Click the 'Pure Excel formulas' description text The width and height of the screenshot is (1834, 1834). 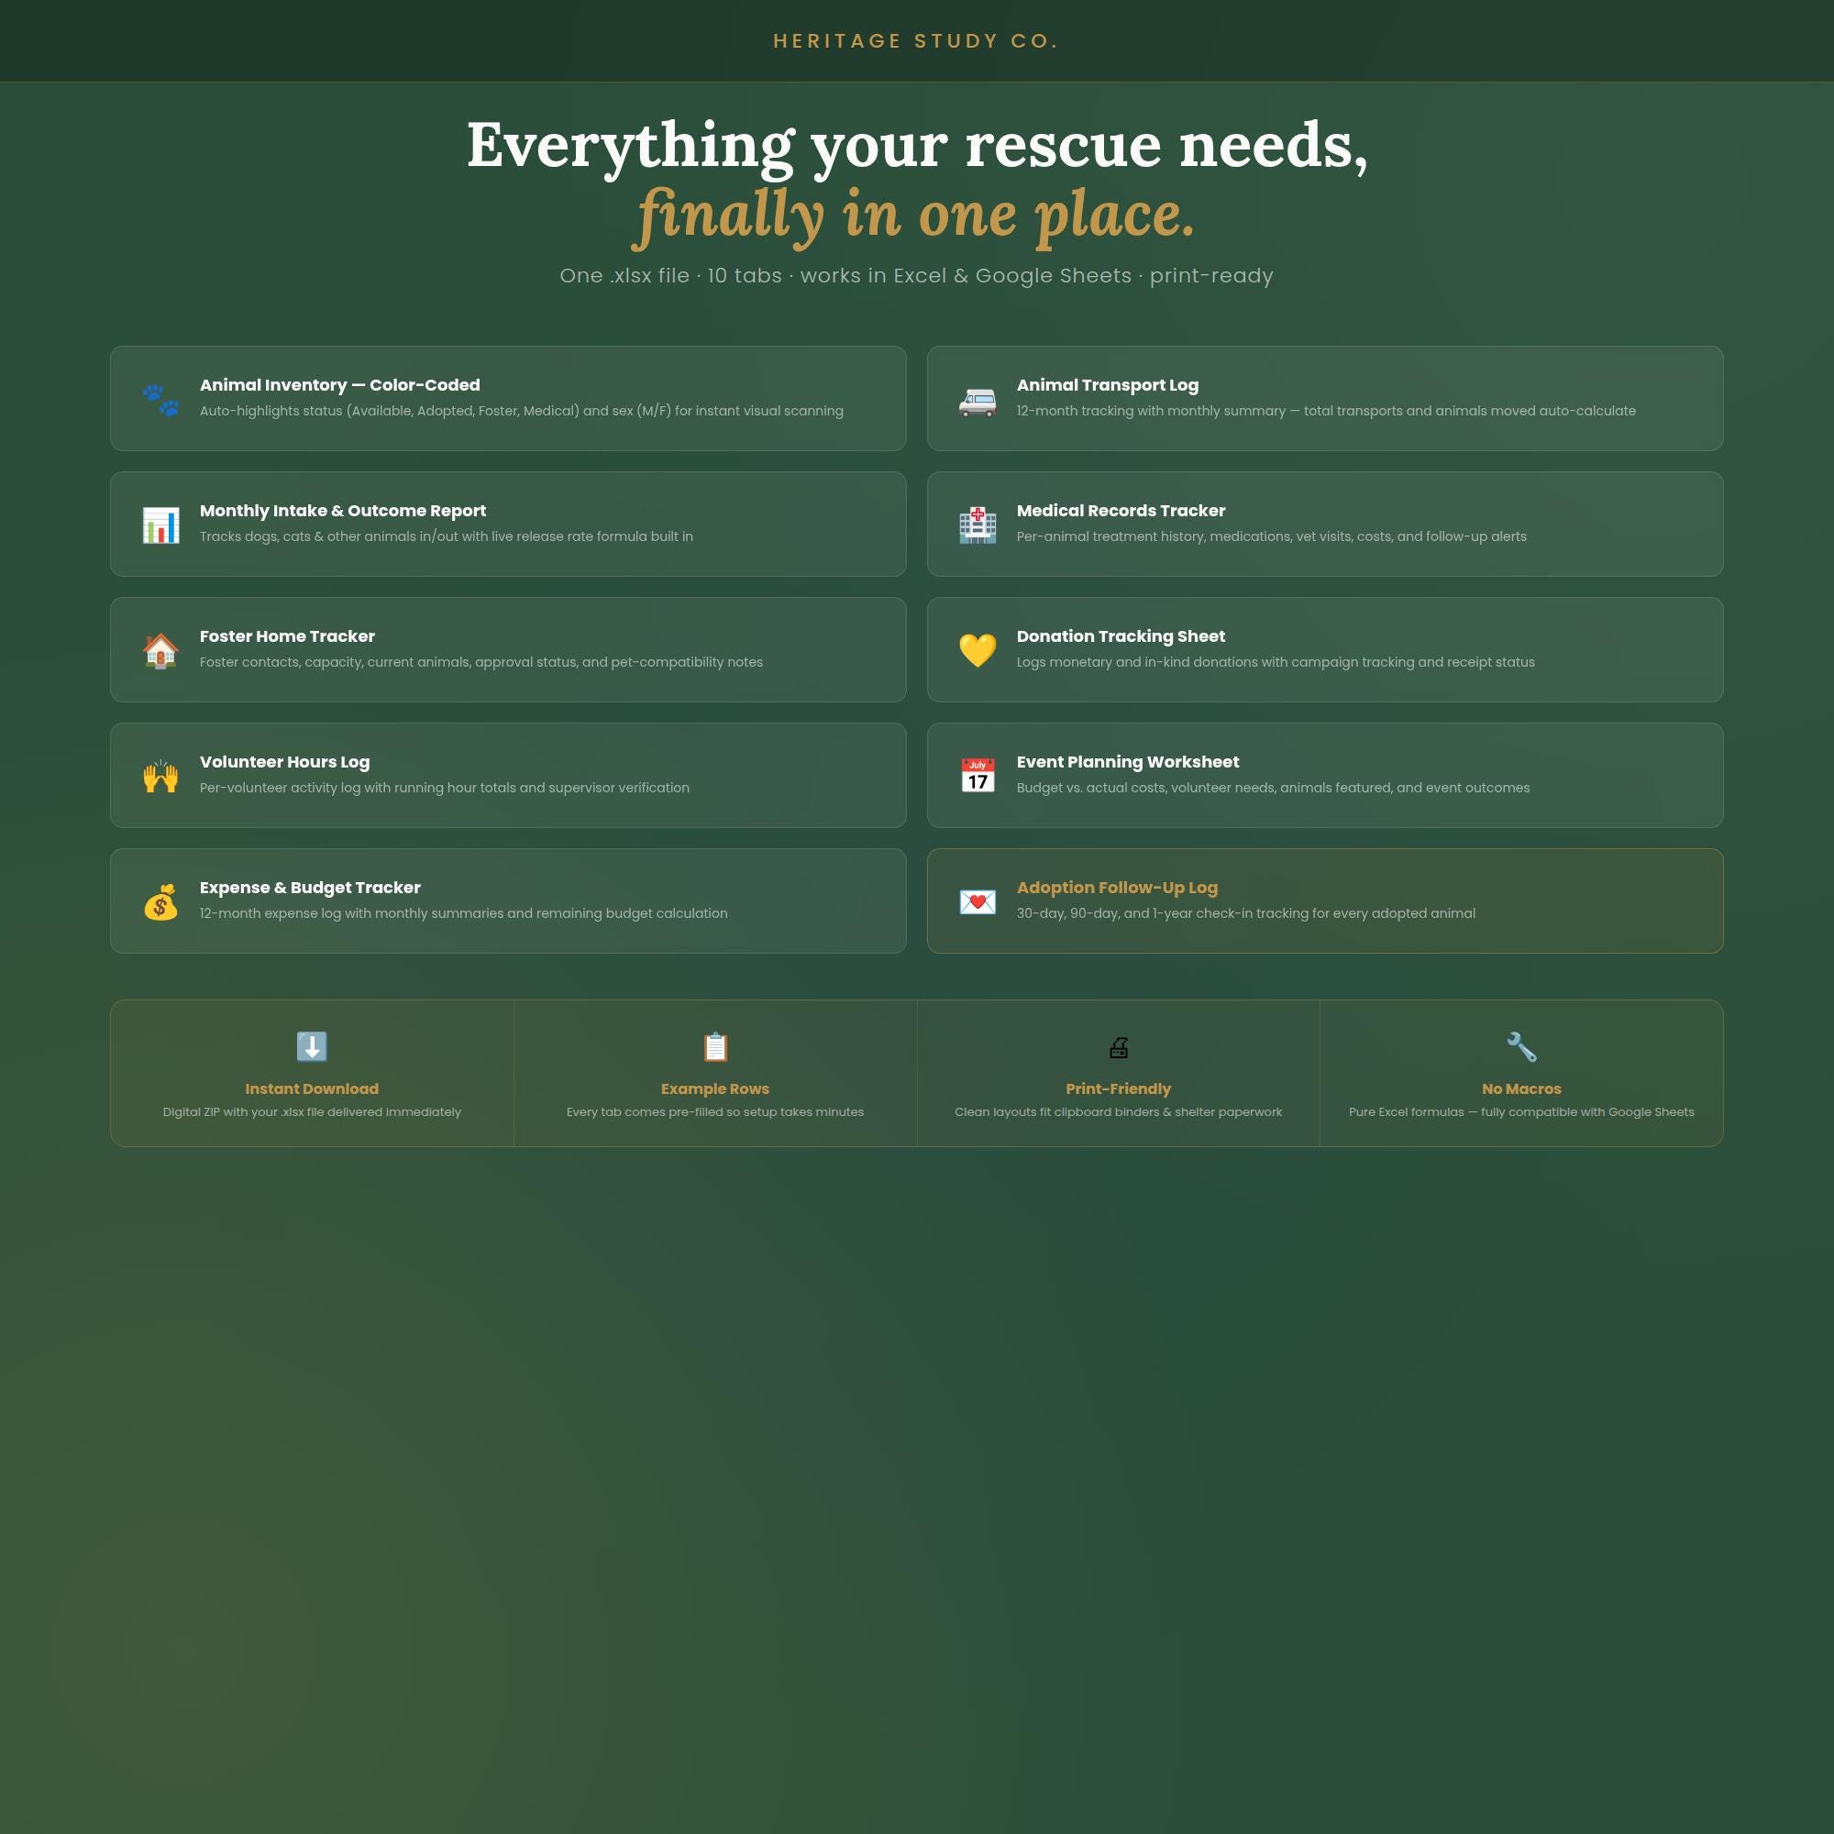pos(1520,1111)
